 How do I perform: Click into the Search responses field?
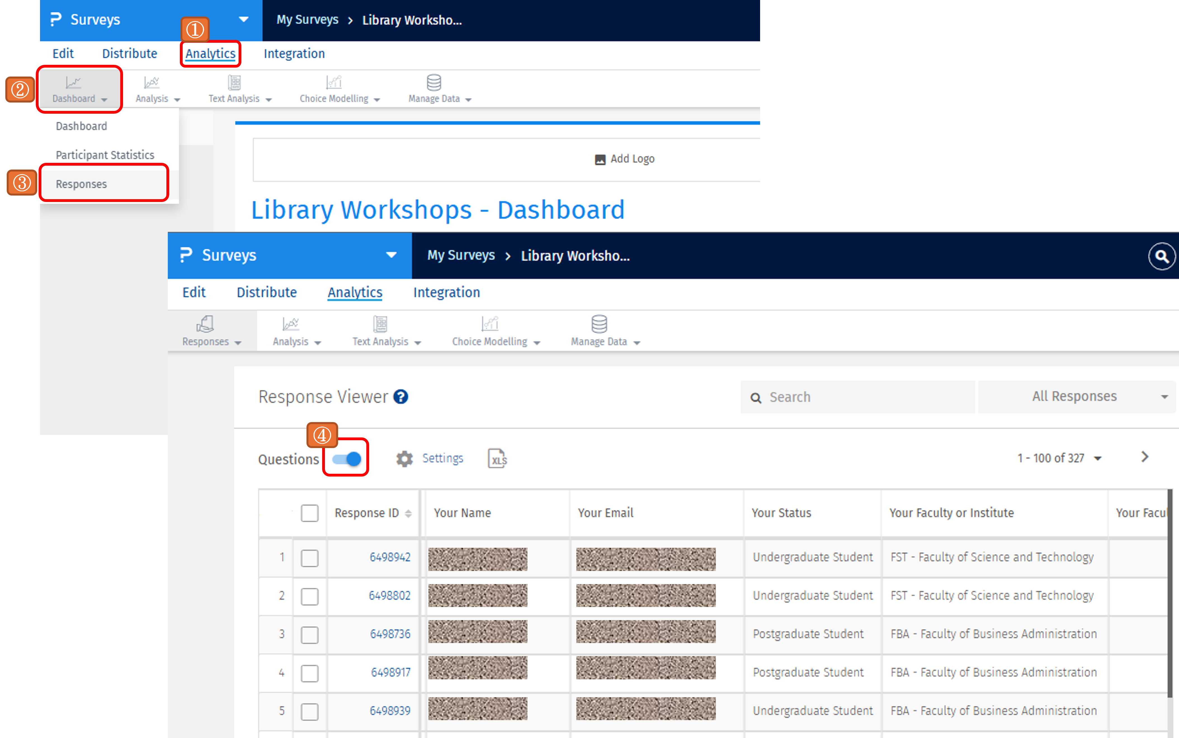pyautogui.click(x=858, y=397)
